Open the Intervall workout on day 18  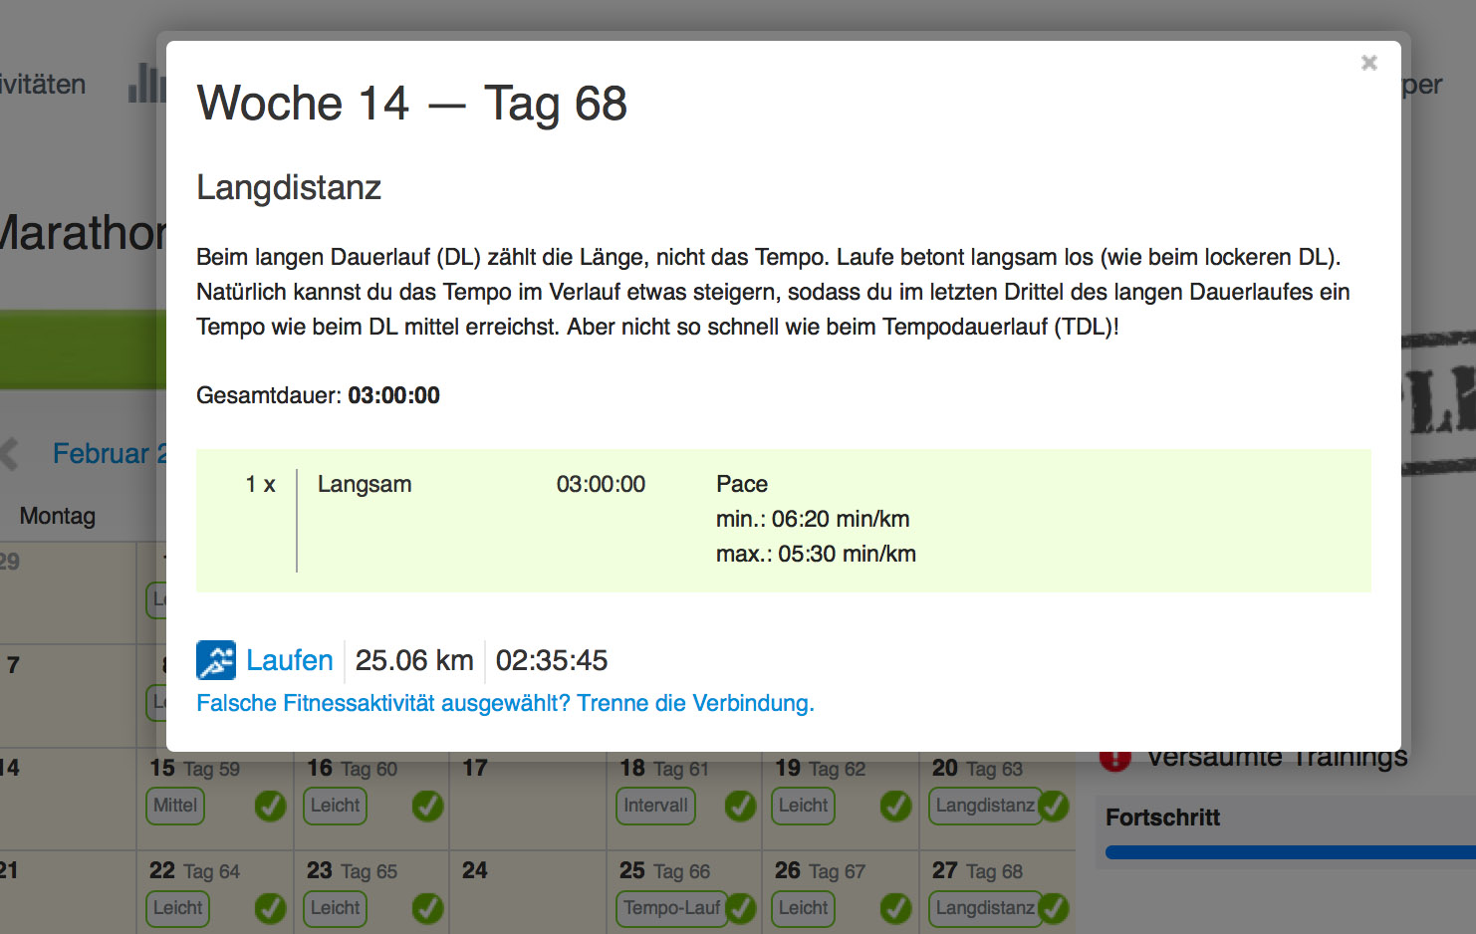(655, 806)
